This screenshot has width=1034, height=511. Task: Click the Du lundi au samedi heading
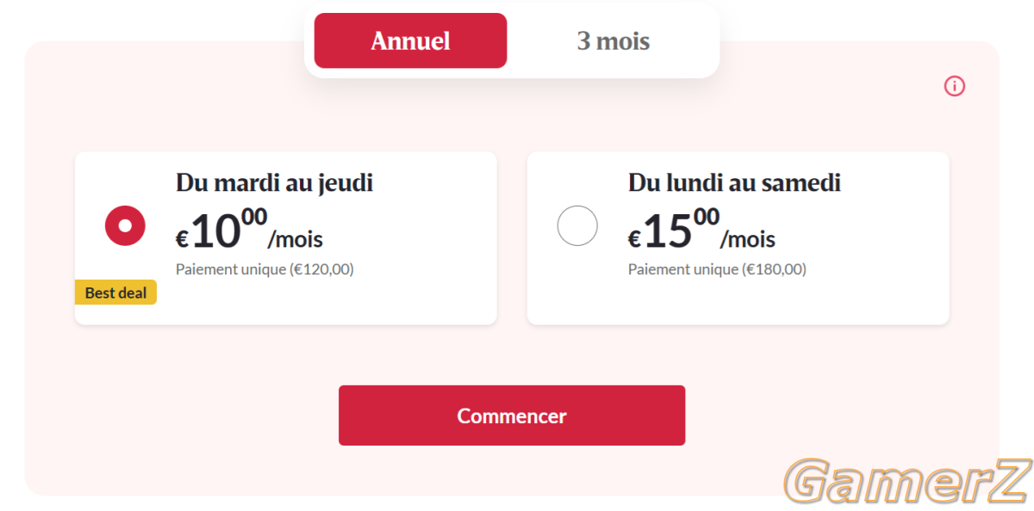click(x=734, y=183)
